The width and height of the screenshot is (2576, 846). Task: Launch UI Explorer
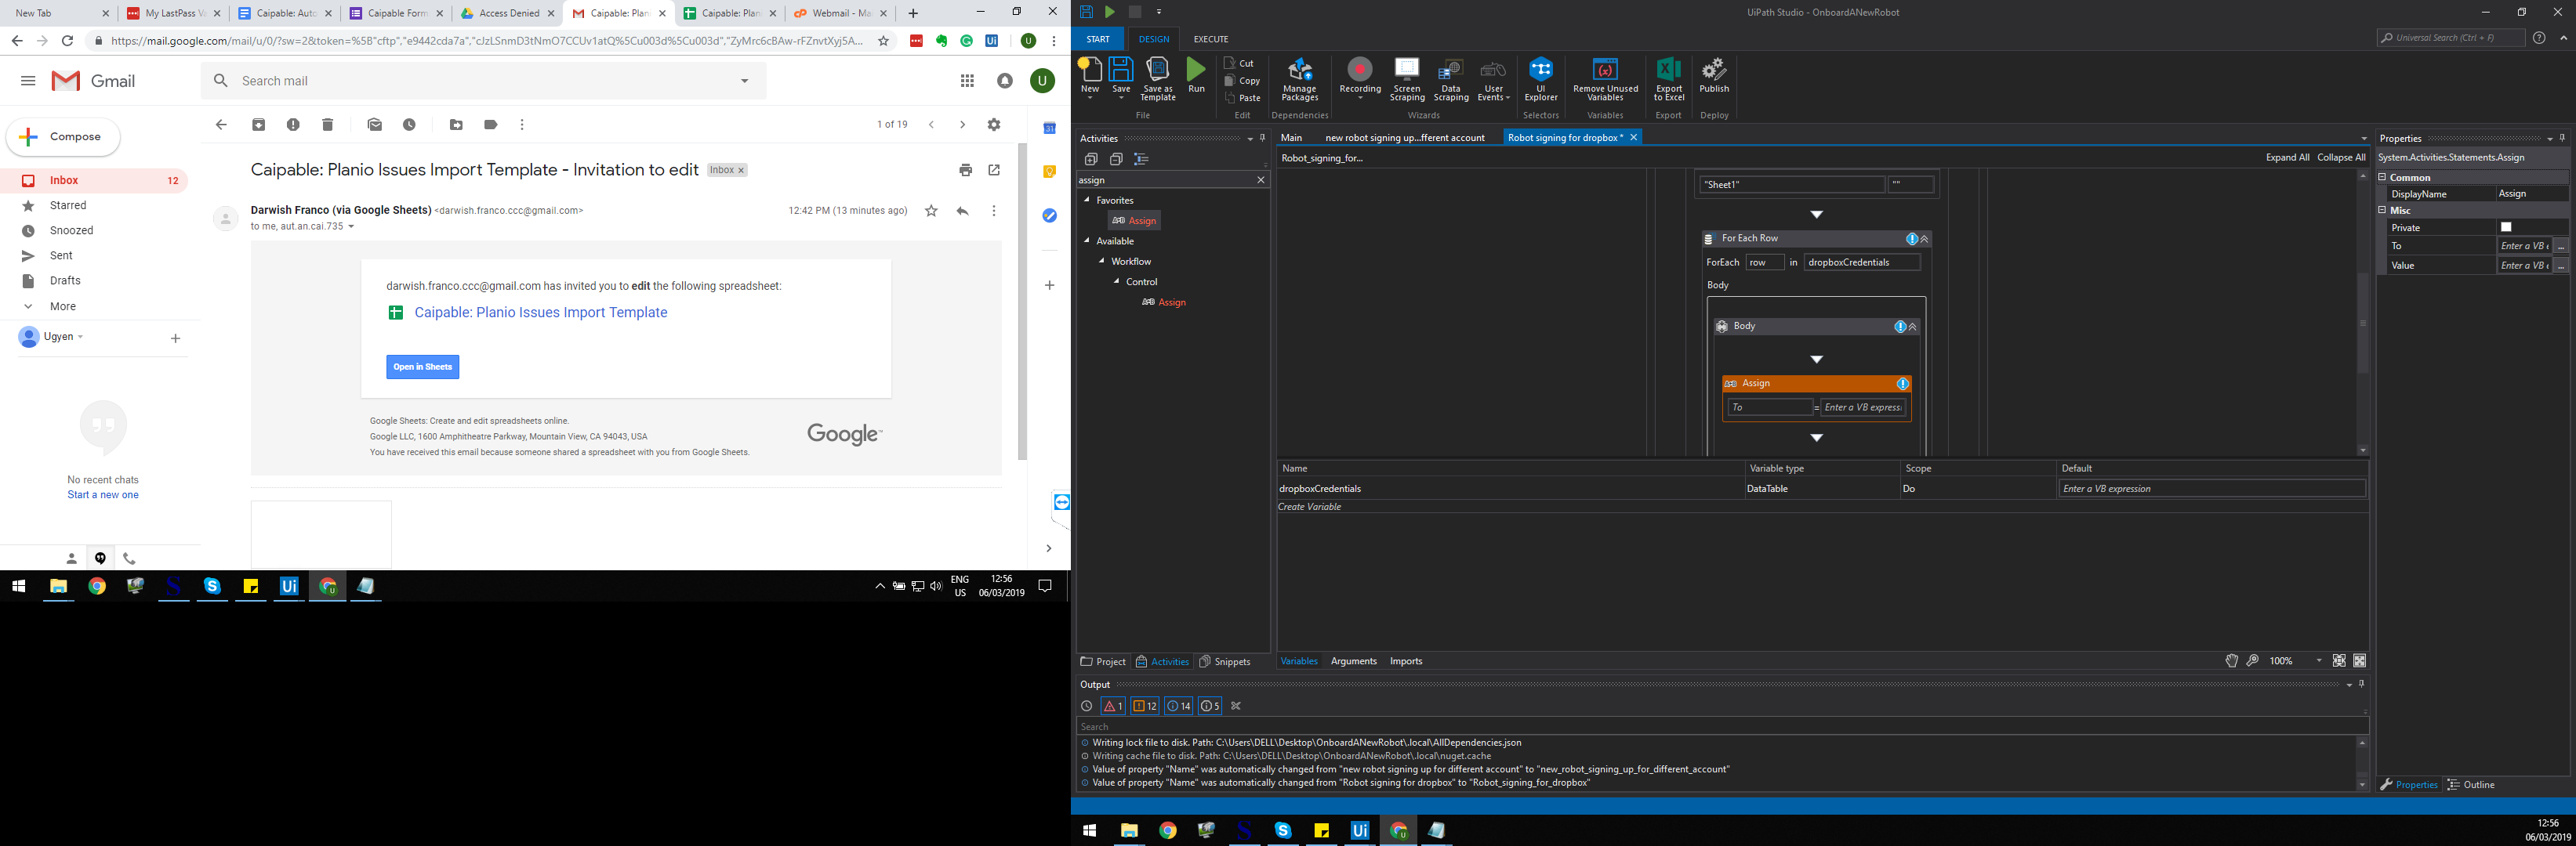pyautogui.click(x=1541, y=78)
